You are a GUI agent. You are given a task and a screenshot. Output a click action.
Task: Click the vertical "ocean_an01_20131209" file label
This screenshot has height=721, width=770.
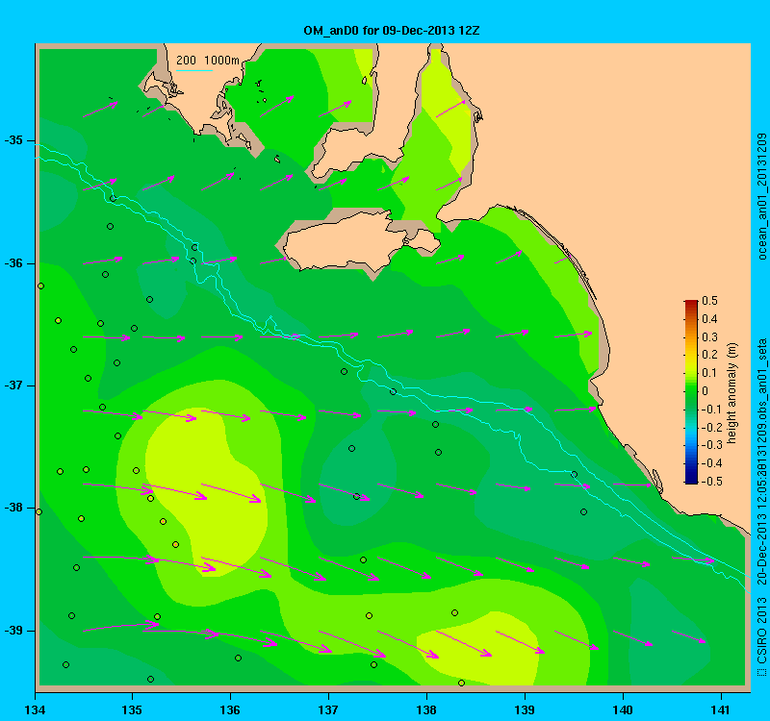pos(761,196)
